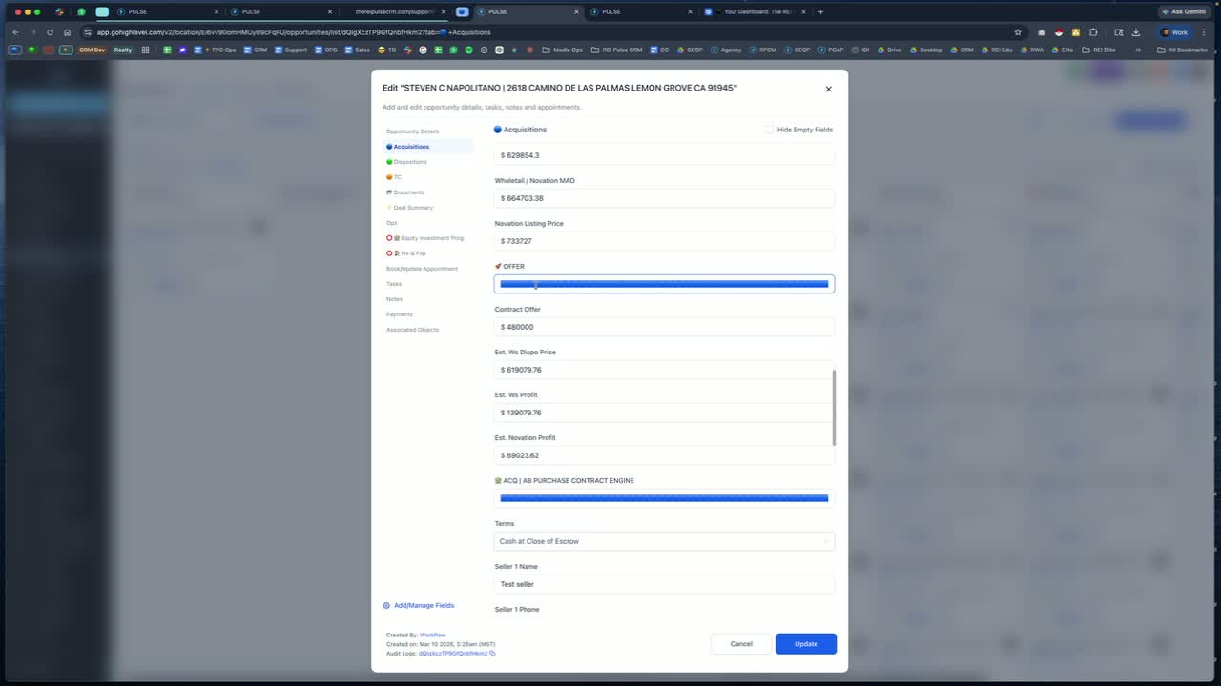Image resolution: width=1221 pixels, height=686 pixels.
Task: Check the Hide Empty Fields checkbox
Action: click(x=768, y=130)
